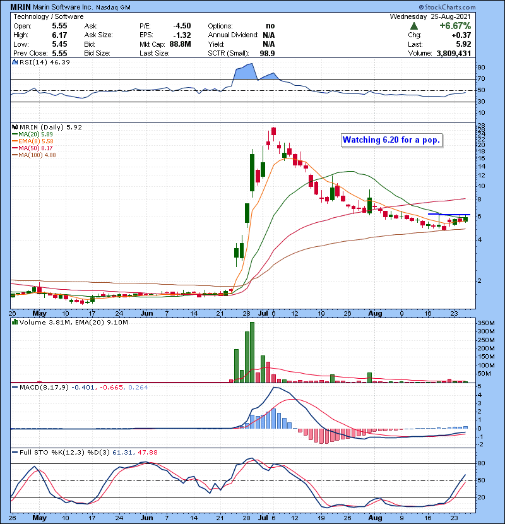505x524 pixels.
Task: Click the RSI indicator icon beside RSI(14)
Action: (15, 62)
